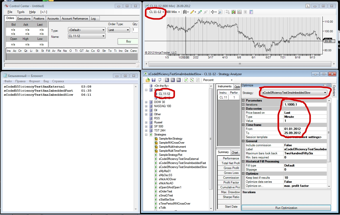Click the Iterations value 1;1000;1
The height and width of the screenshot is (215, 340).
(305, 105)
